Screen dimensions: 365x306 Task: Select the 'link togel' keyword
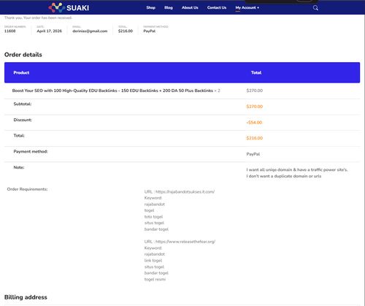[x=153, y=261]
